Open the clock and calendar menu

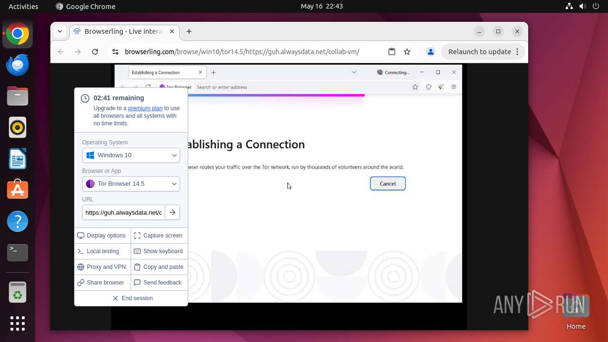point(322,6)
